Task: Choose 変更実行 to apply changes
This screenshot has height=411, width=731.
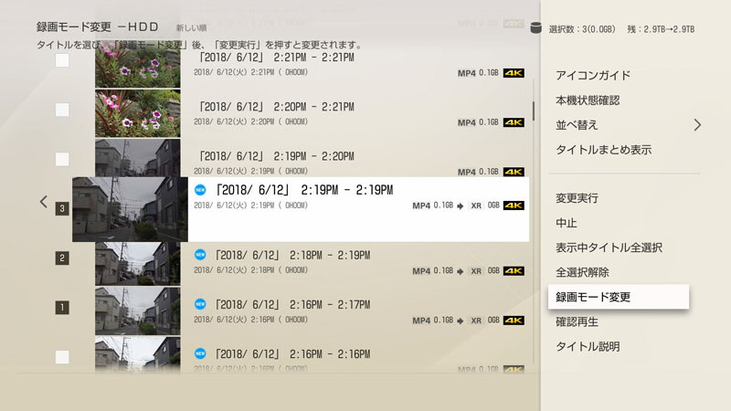Action: point(577,198)
